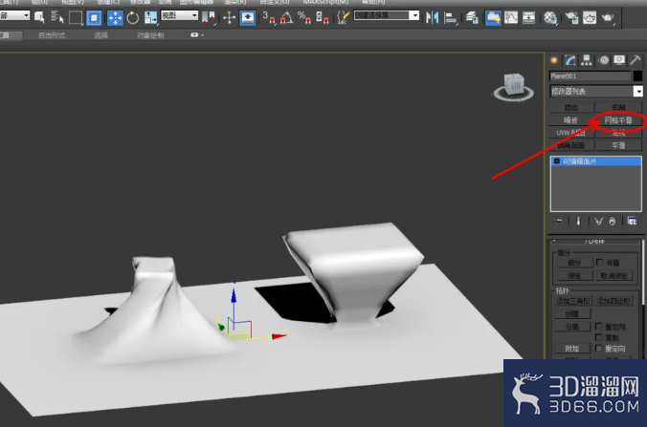Click the 细分 button
The height and width of the screenshot is (427, 647).
[x=574, y=263]
